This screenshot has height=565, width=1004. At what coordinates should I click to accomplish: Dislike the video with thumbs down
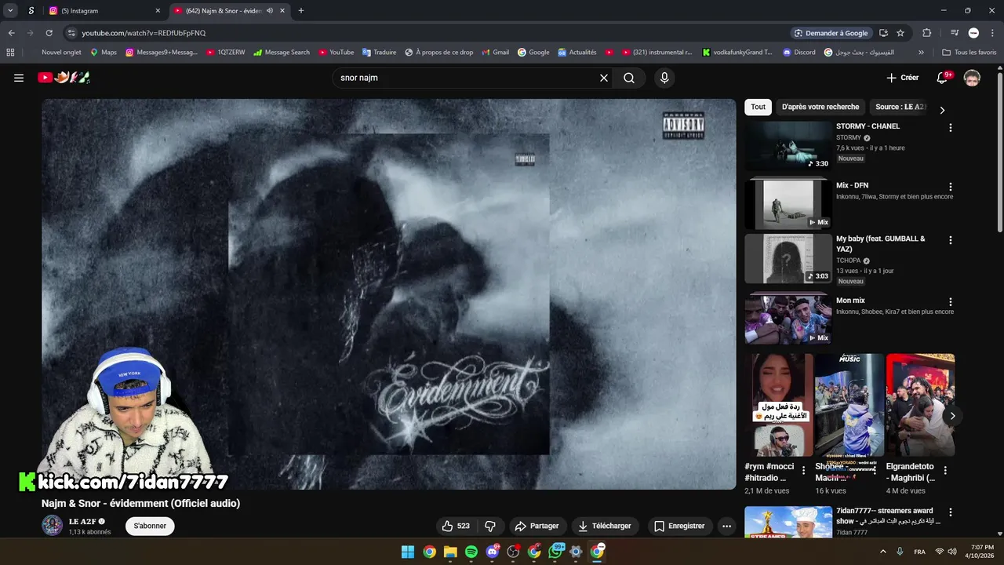[490, 526]
